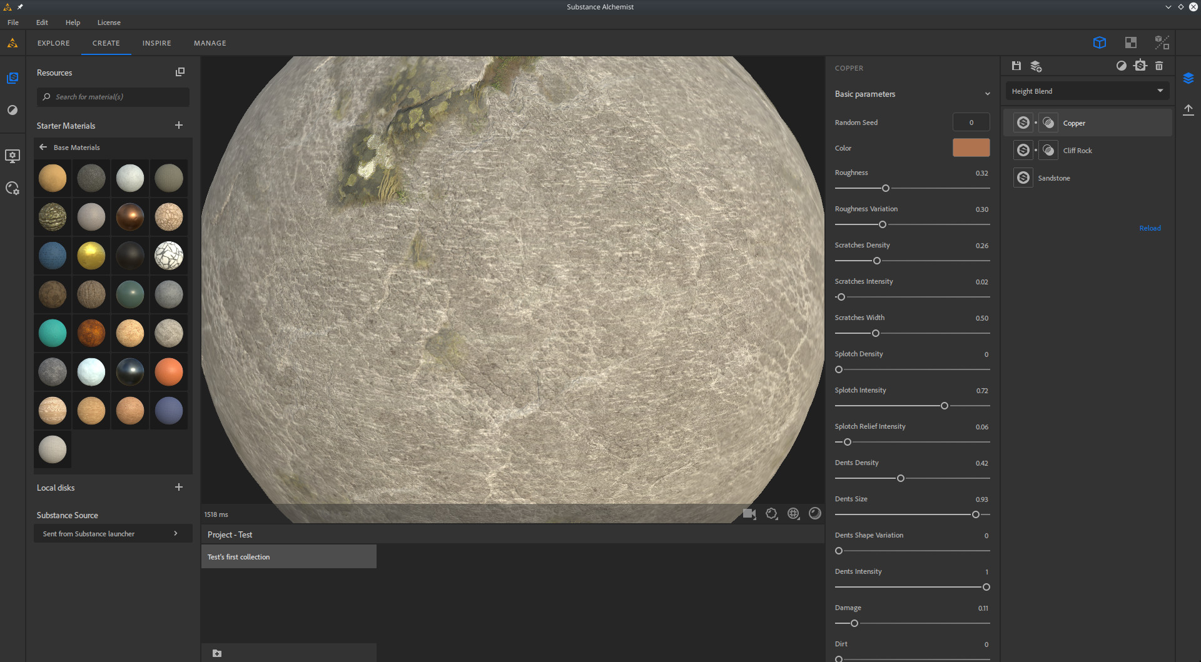Image resolution: width=1201 pixels, height=662 pixels.
Task: Open the camera settings in viewport
Action: click(x=749, y=514)
